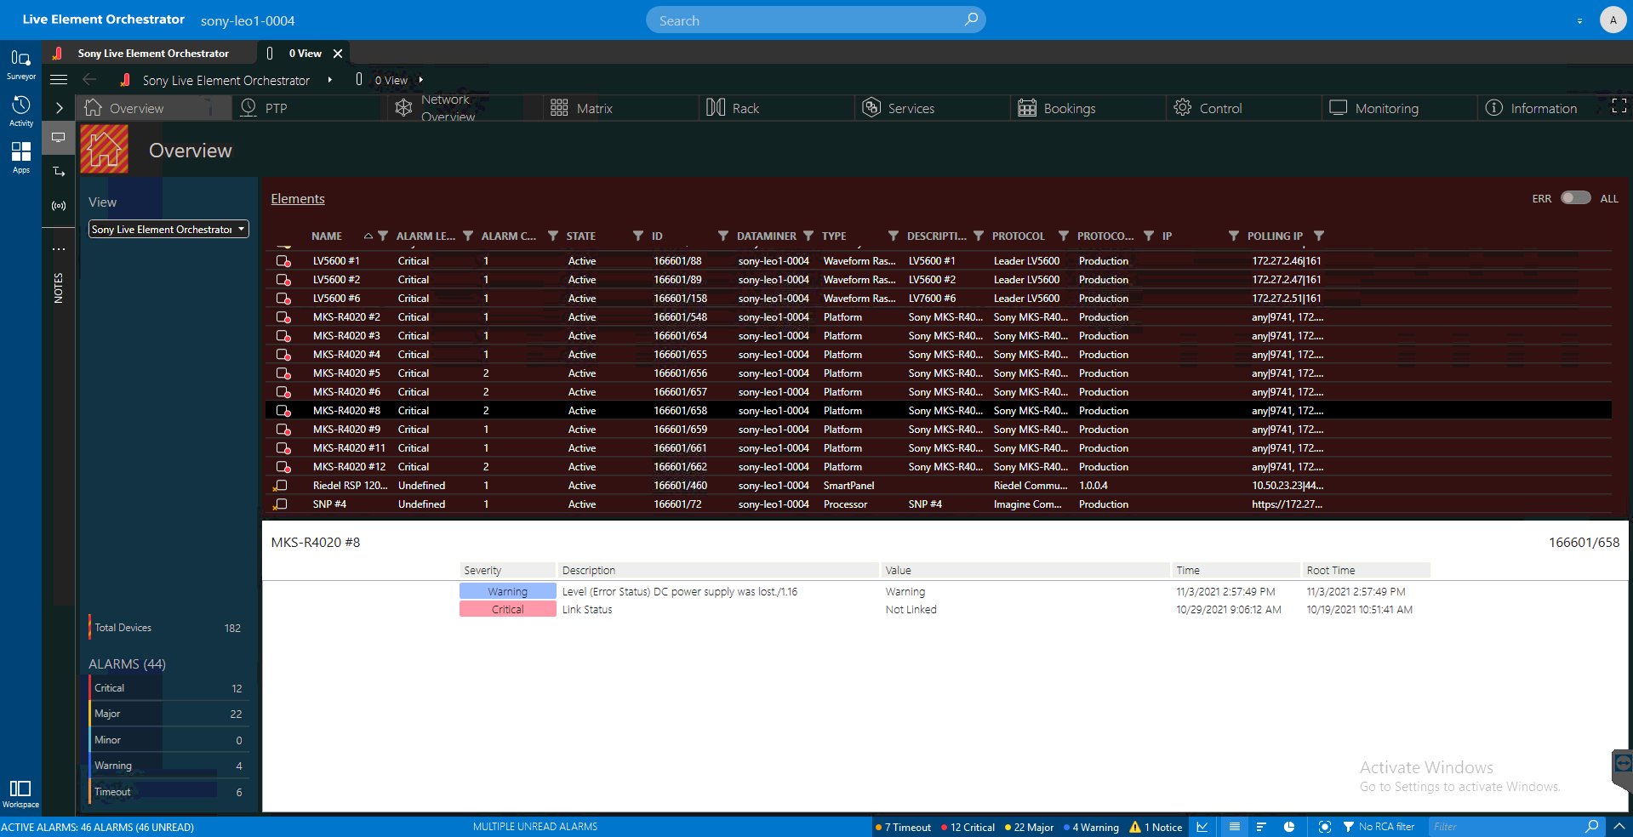Screen dimensions: 1633x837
Task: Open the ALARM LEVEL column filter
Action: (x=468, y=236)
